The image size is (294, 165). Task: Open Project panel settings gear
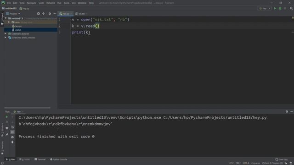click(50, 14)
